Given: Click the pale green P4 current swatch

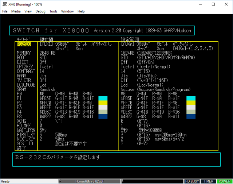Looking at the screenshot, I should (x=103, y=112).
